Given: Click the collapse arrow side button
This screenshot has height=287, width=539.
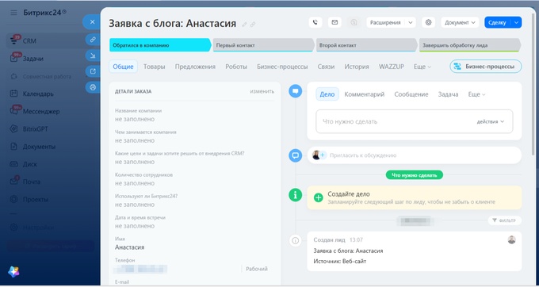Looking at the screenshot, I should pyautogui.click(x=93, y=55).
